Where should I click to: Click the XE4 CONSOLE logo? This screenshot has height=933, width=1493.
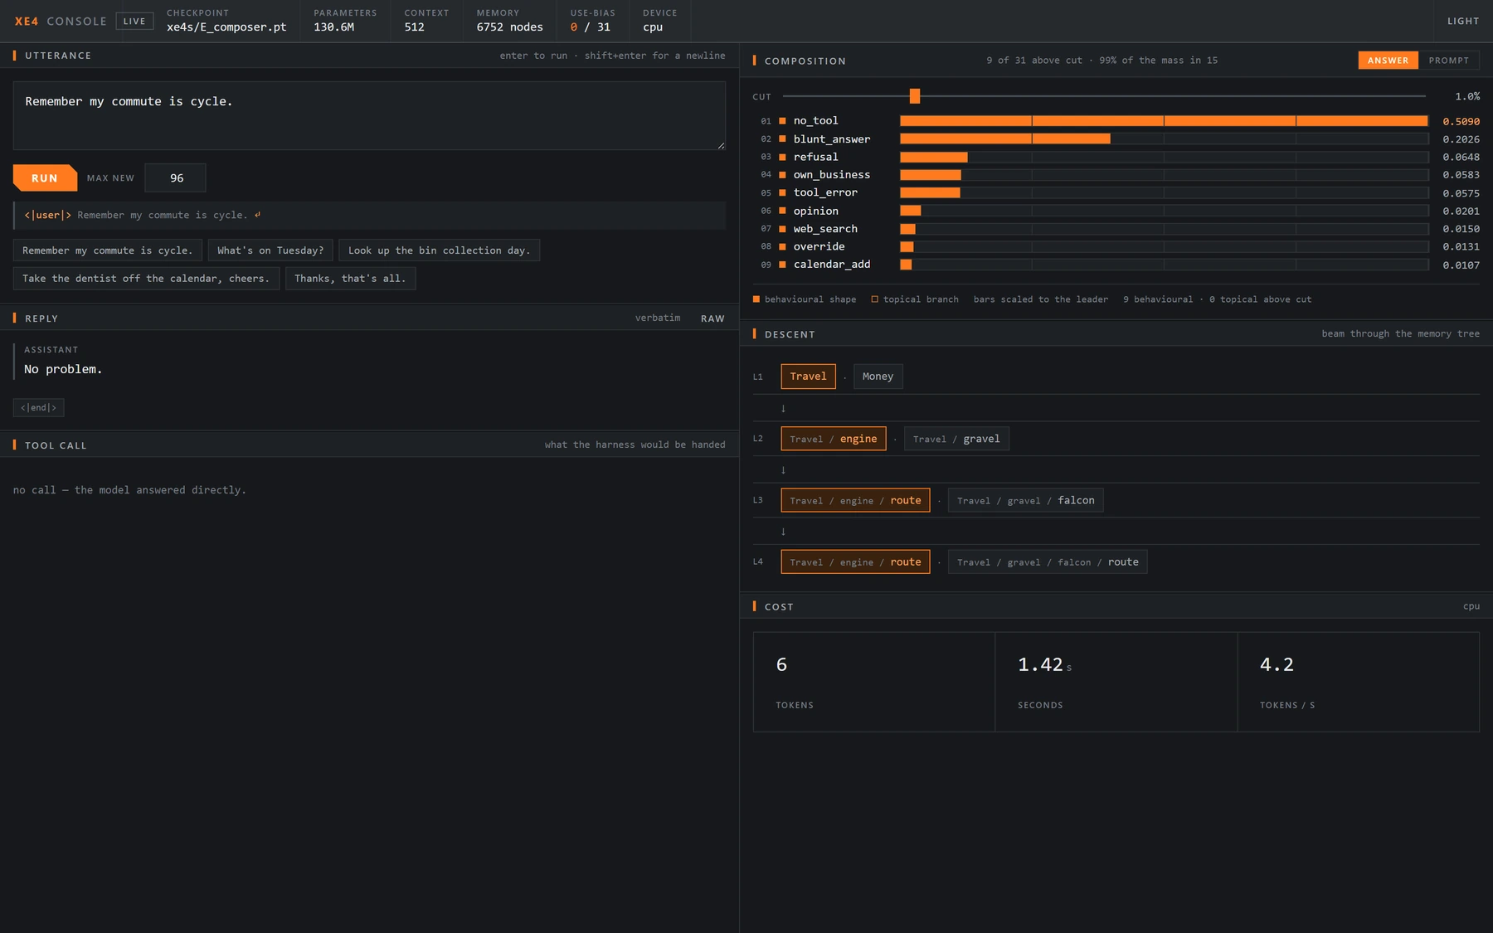coord(61,22)
